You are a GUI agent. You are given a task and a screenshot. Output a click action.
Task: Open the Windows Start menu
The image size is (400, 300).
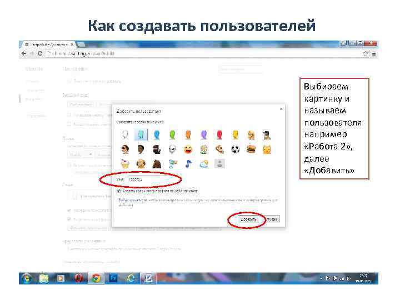(x=26, y=278)
